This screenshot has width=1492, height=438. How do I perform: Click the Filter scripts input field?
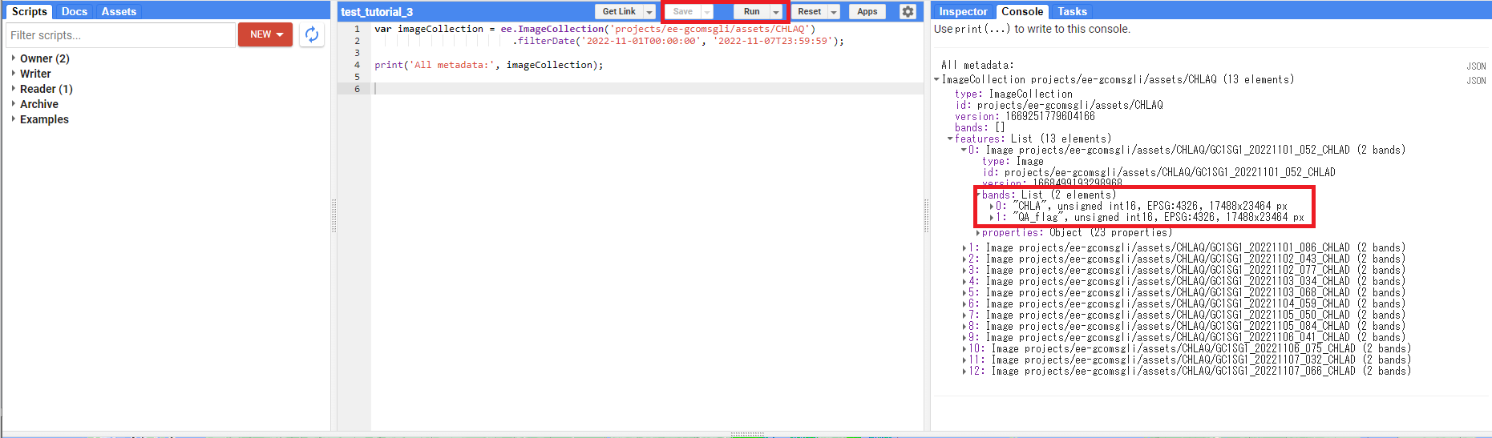[120, 35]
